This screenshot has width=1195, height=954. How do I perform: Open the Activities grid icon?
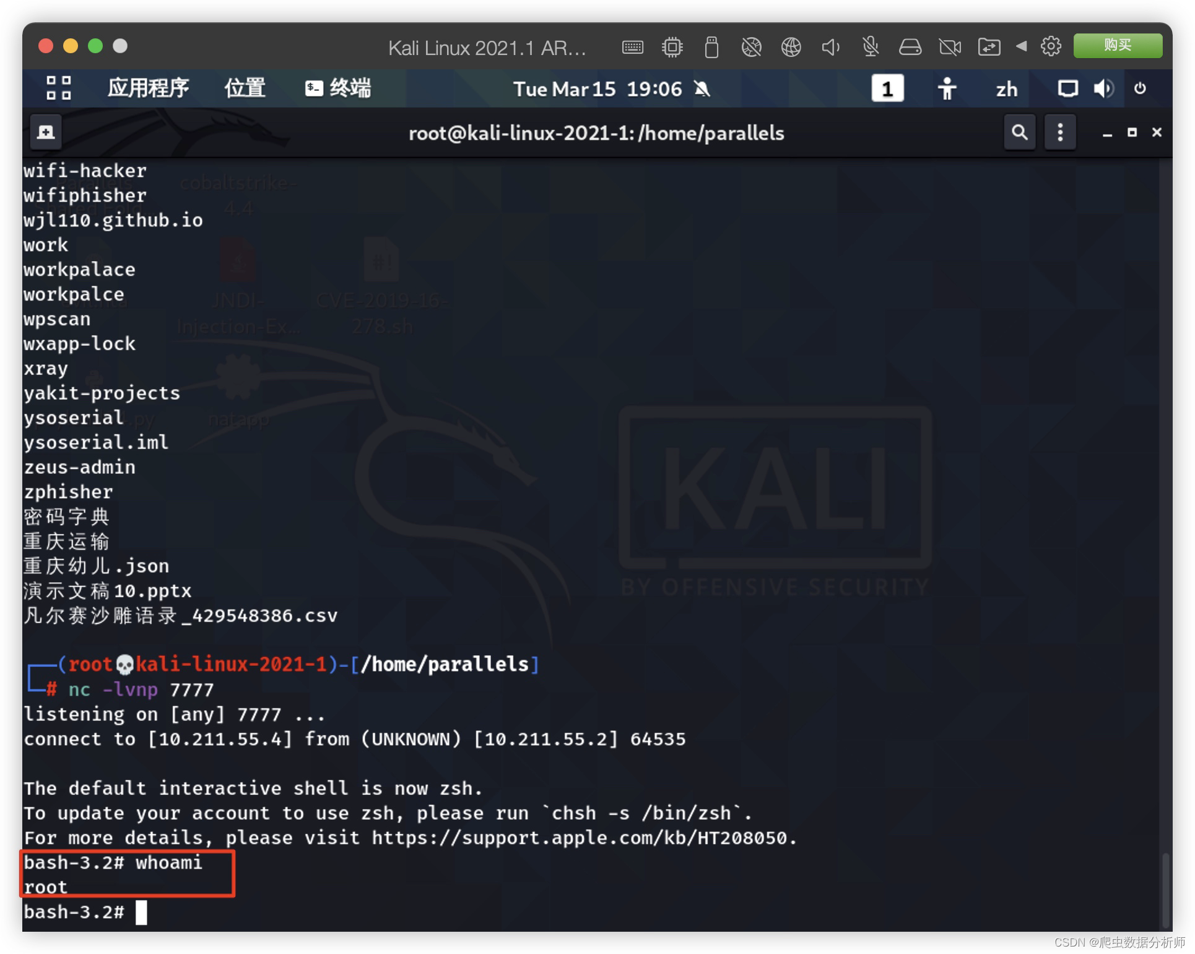(x=59, y=88)
